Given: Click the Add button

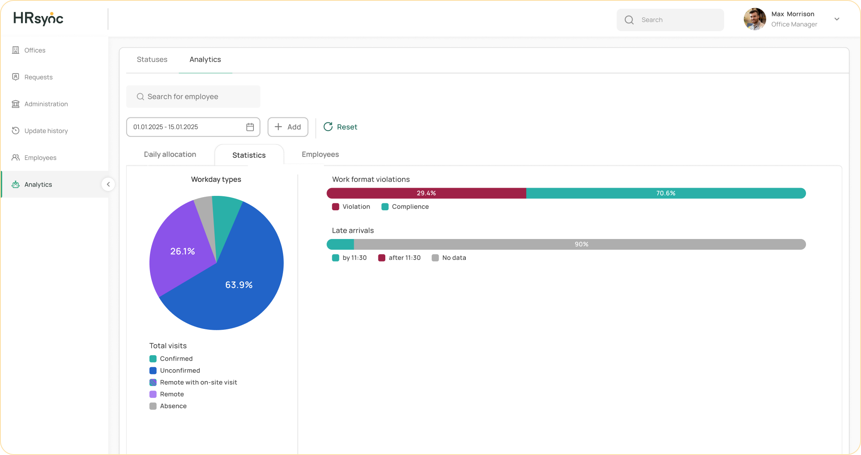Looking at the screenshot, I should 288,126.
